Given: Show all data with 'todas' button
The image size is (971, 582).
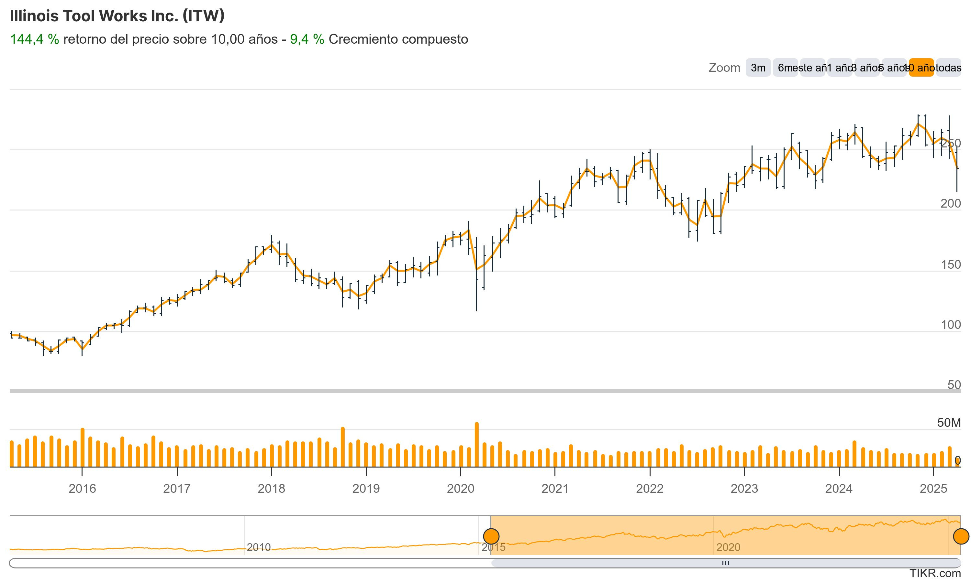Looking at the screenshot, I should point(948,68).
